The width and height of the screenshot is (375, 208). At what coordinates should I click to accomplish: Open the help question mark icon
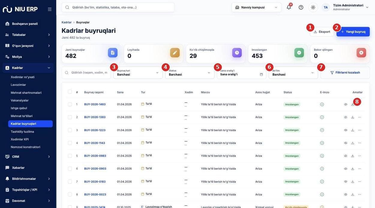(301, 7)
